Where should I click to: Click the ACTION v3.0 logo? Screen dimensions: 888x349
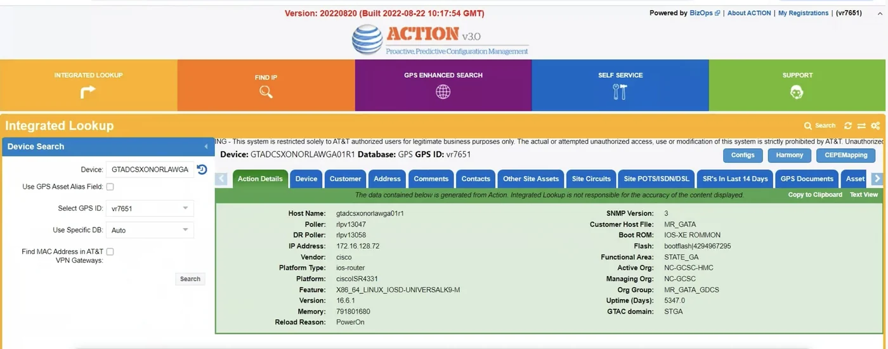(x=440, y=40)
